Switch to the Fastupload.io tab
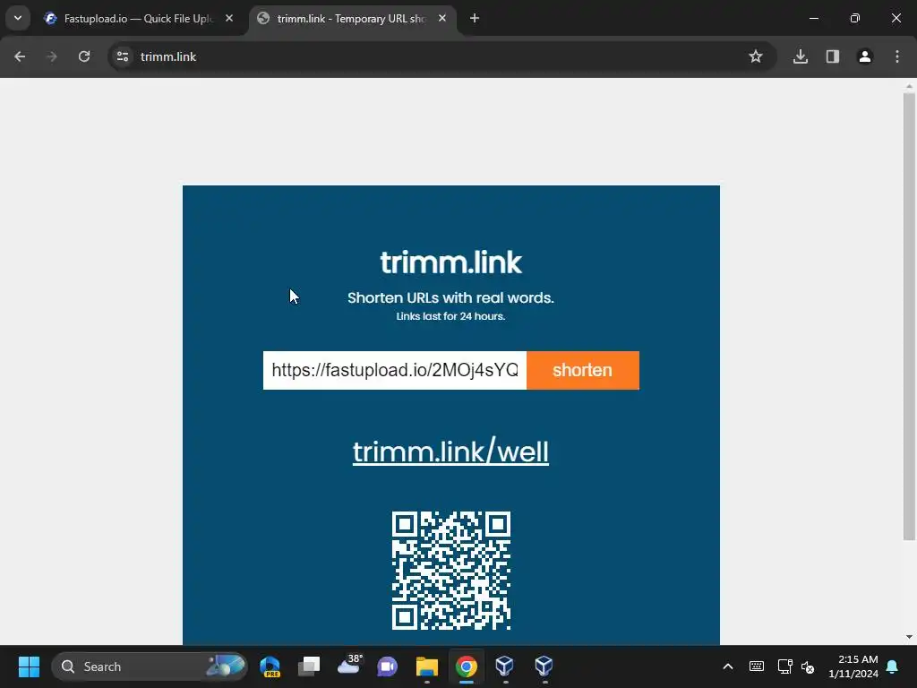Image resolution: width=917 pixels, height=688 pixels. (138, 19)
